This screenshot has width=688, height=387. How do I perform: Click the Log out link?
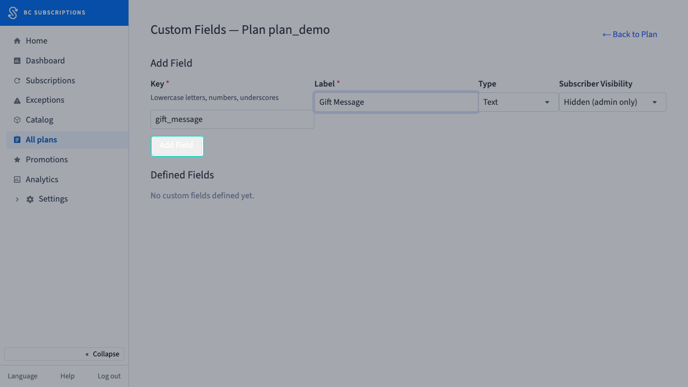pyautogui.click(x=109, y=376)
